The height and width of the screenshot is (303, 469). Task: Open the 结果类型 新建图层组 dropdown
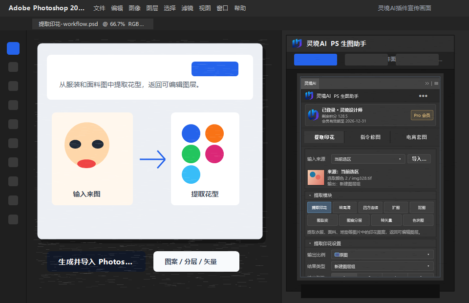[x=382, y=266]
